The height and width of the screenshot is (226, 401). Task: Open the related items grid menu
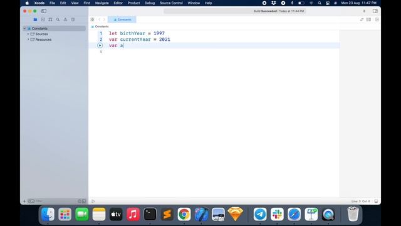pos(92,19)
